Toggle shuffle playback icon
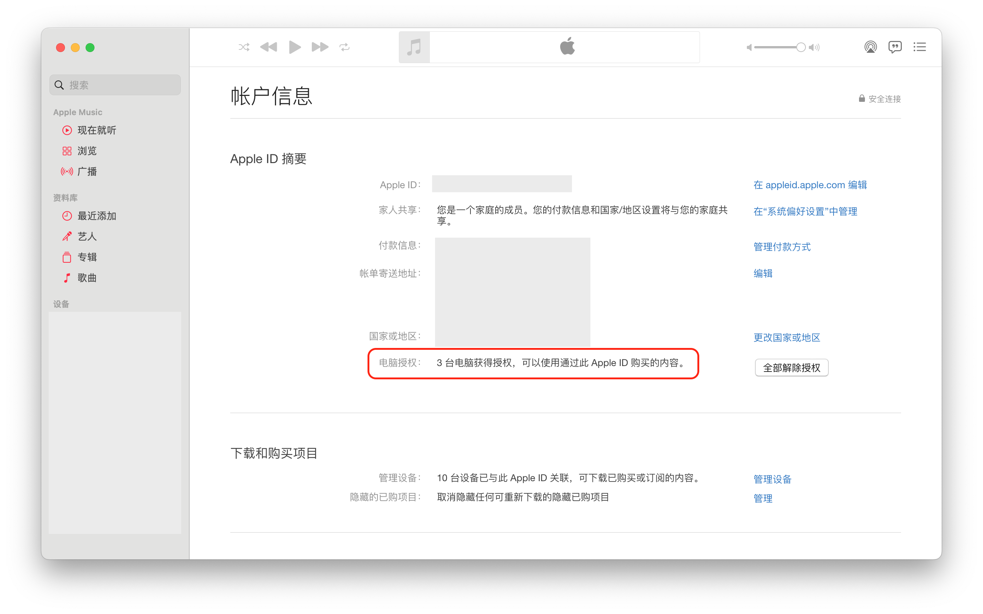 [x=244, y=47]
